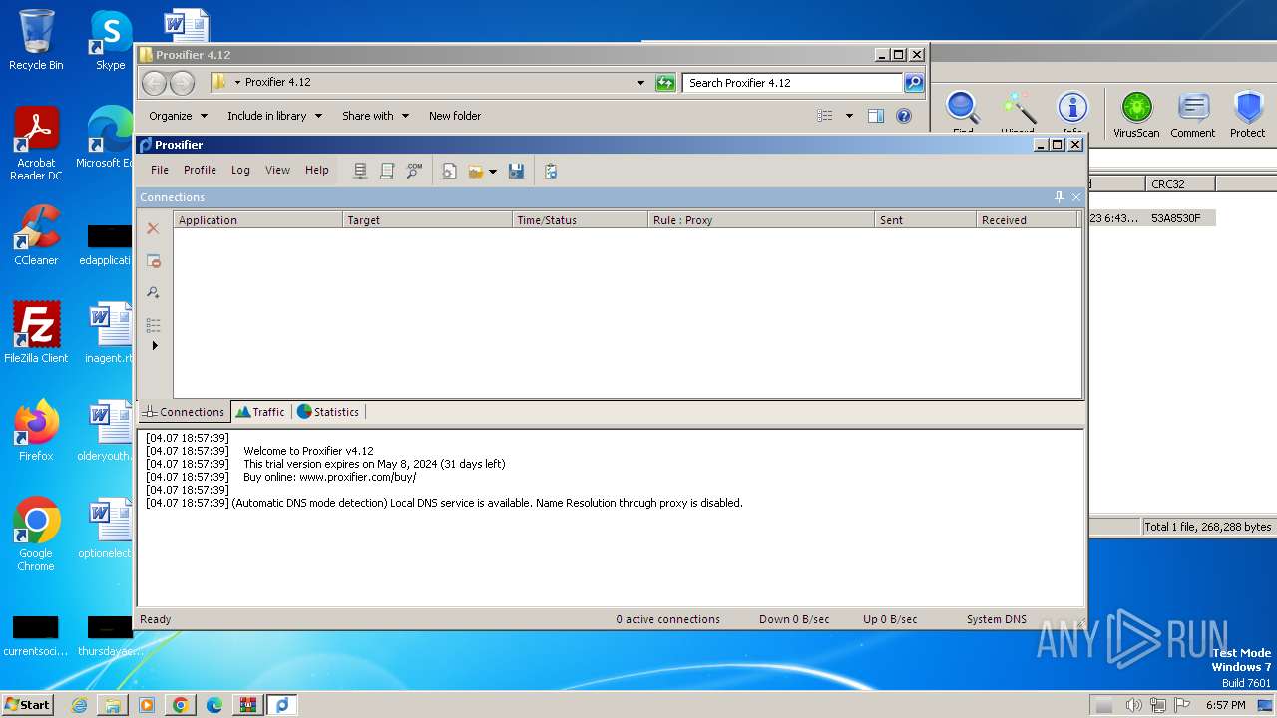Sort by the Rule : Proxy column header
Screen dimensions: 1277x718
pos(761,220)
